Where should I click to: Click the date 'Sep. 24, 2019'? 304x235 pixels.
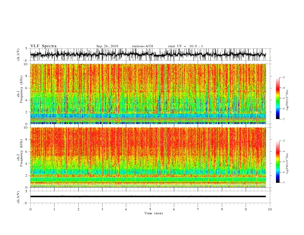coord(107,46)
